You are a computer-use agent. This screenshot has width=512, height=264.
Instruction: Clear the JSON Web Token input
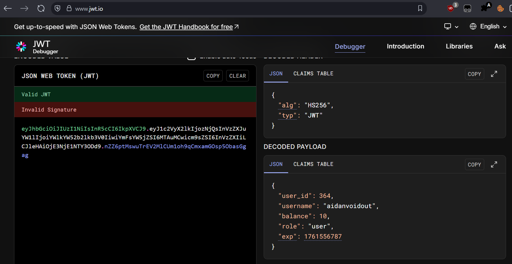click(237, 76)
